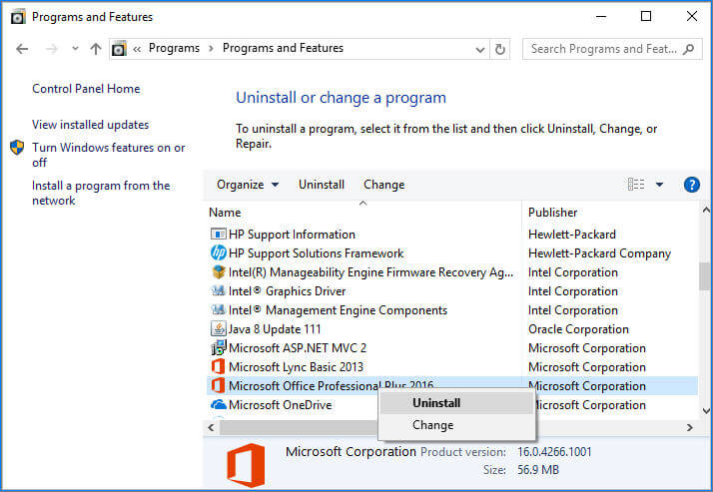
Task: Choose Uninstall from the context menu
Action: [436, 402]
